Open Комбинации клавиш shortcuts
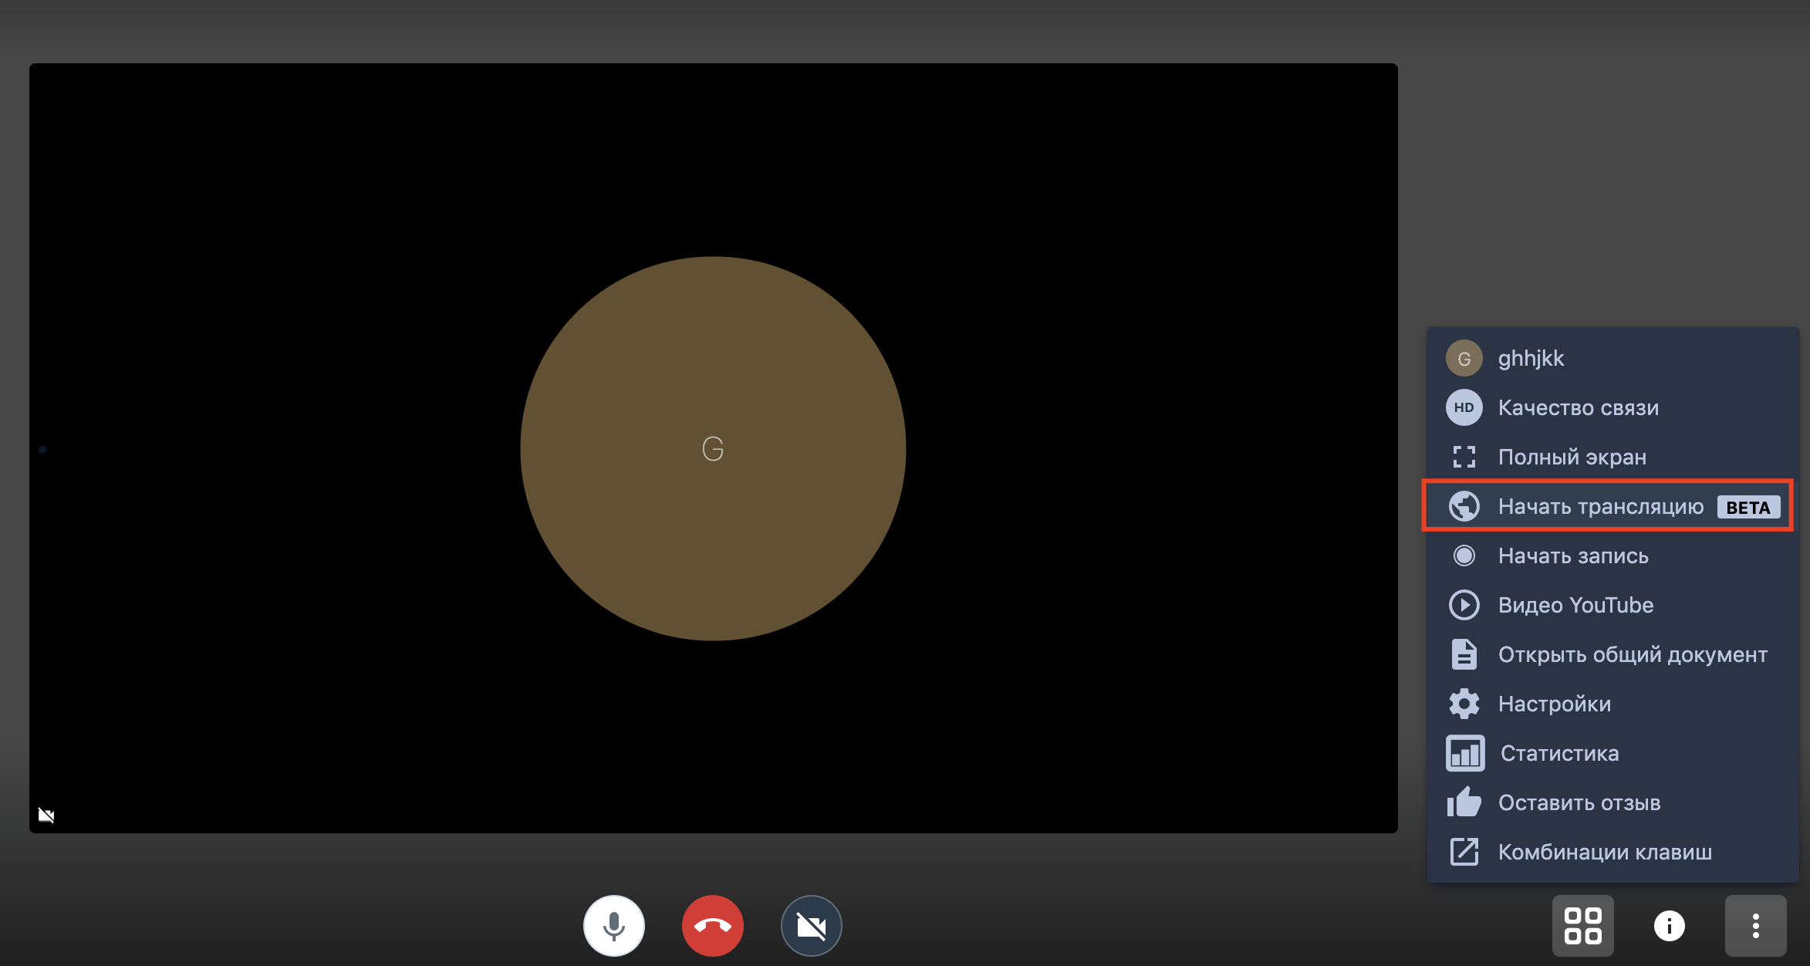Viewport: 1810px width, 966px height. coord(1604,852)
